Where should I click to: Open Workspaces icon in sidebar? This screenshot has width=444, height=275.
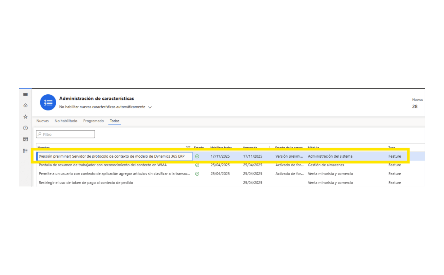[25, 139]
